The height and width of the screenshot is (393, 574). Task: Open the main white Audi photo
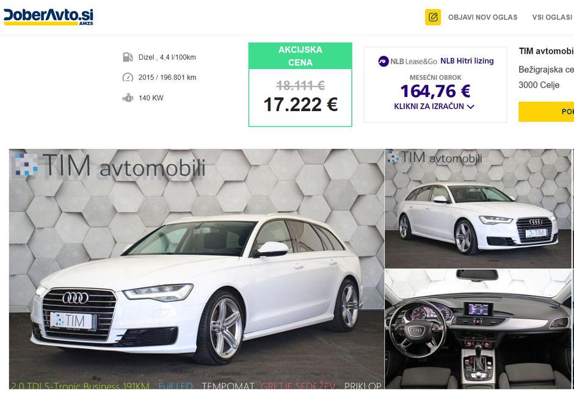[197, 268]
